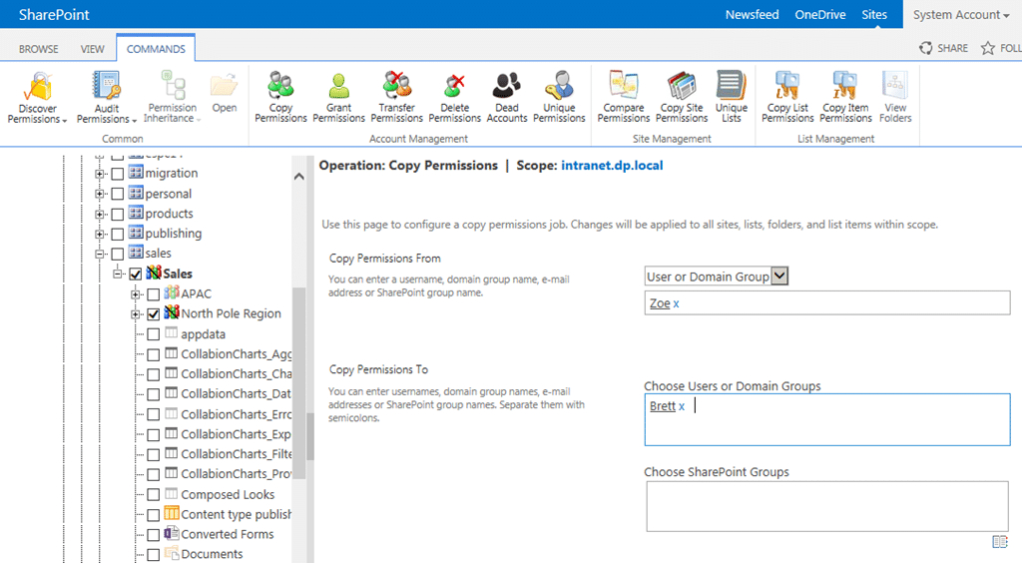The height and width of the screenshot is (563, 1022).
Task: Check the Composed Looks checkbox
Action: click(153, 495)
